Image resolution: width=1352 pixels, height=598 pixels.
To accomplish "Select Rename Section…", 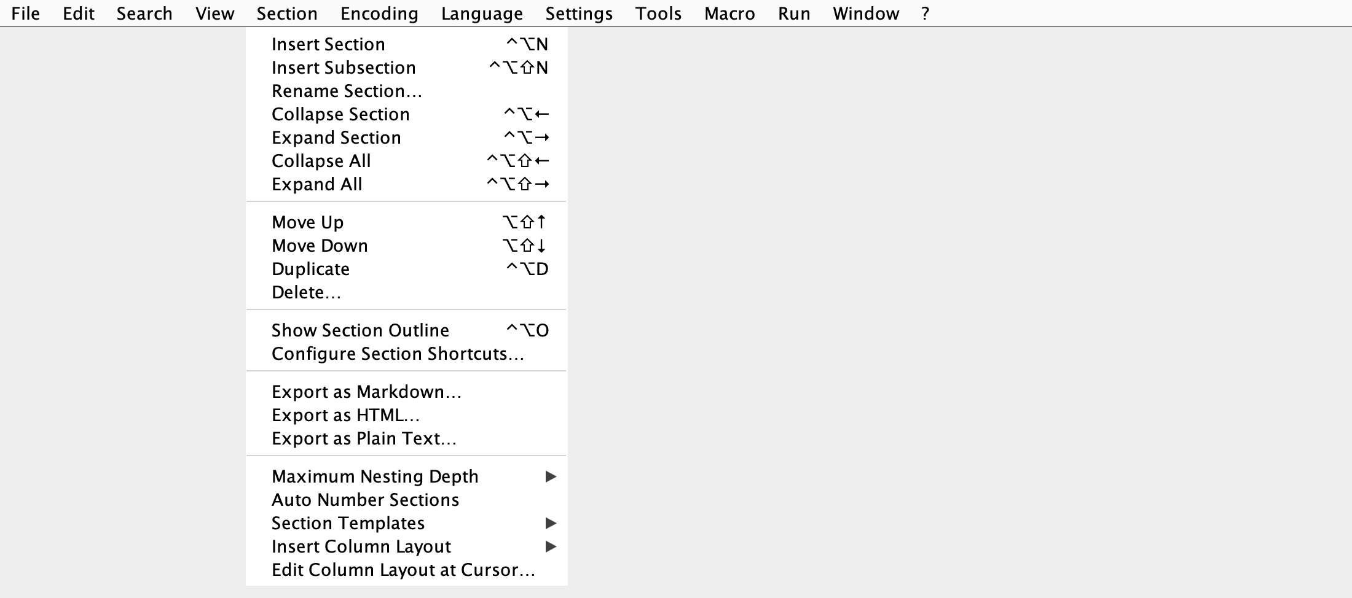I will 406,91.
